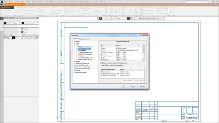Open the Справка menu
The width and height of the screenshot is (219, 123).
pyautogui.click(x=102, y=2)
